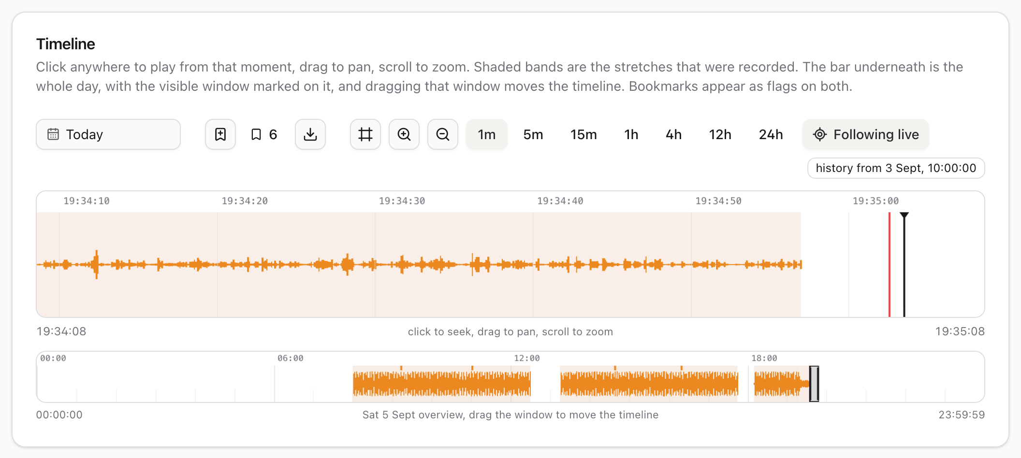Click the overview window handle near 18:00
Image resolution: width=1021 pixels, height=458 pixels.
click(814, 384)
